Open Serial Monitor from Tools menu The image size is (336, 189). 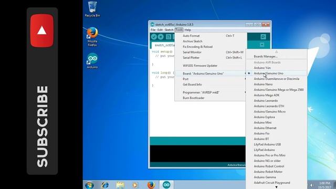[x=211, y=52]
